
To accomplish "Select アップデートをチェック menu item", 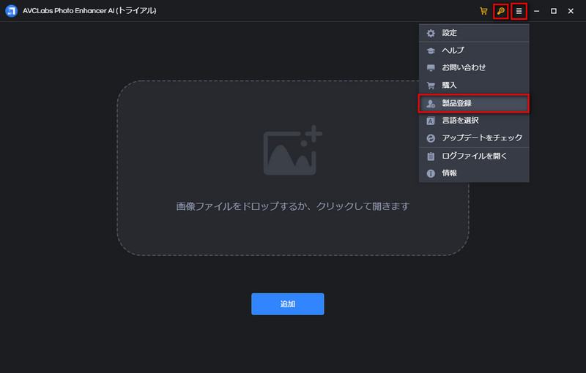I will tap(474, 138).
